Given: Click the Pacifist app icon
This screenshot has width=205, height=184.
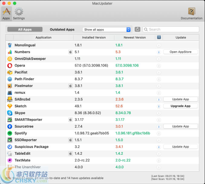Looking at the screenshot, I should tap(10, 72).
